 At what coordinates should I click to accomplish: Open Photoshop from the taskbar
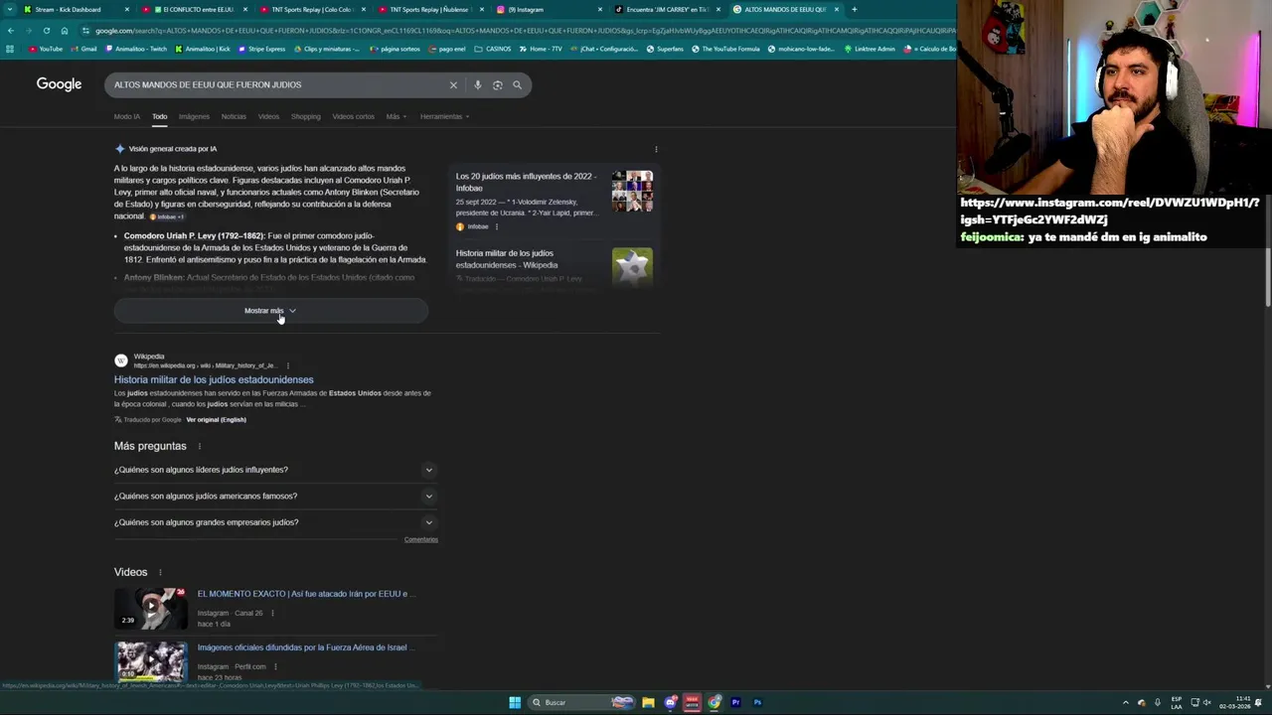[x=757, y=703]
